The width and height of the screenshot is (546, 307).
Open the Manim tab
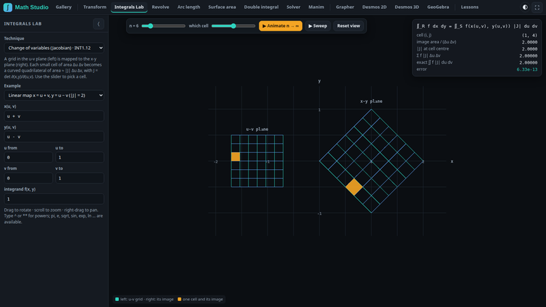coord(316,7)
